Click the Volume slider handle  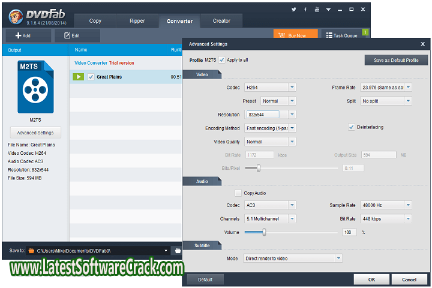pyautogui.click(x=264, y=232)
